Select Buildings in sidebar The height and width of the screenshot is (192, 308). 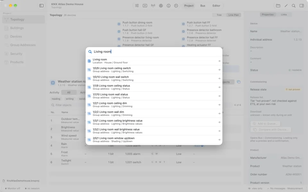23,28
